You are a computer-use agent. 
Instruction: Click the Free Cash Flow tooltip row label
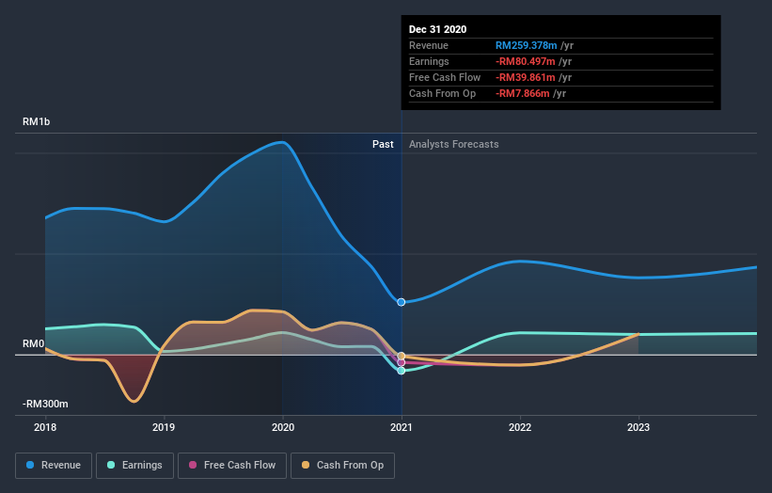tap(445, 77)
